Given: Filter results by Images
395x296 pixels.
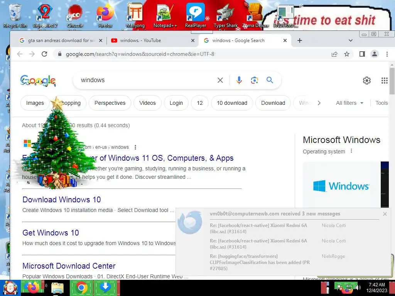Looking at the screenshot, I should (x=35, y=103).
